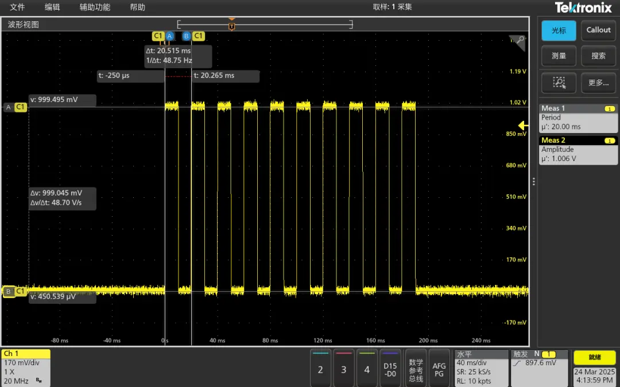
Task: Collapse the side panel using the three-dot handle
Action: point(534,182)
